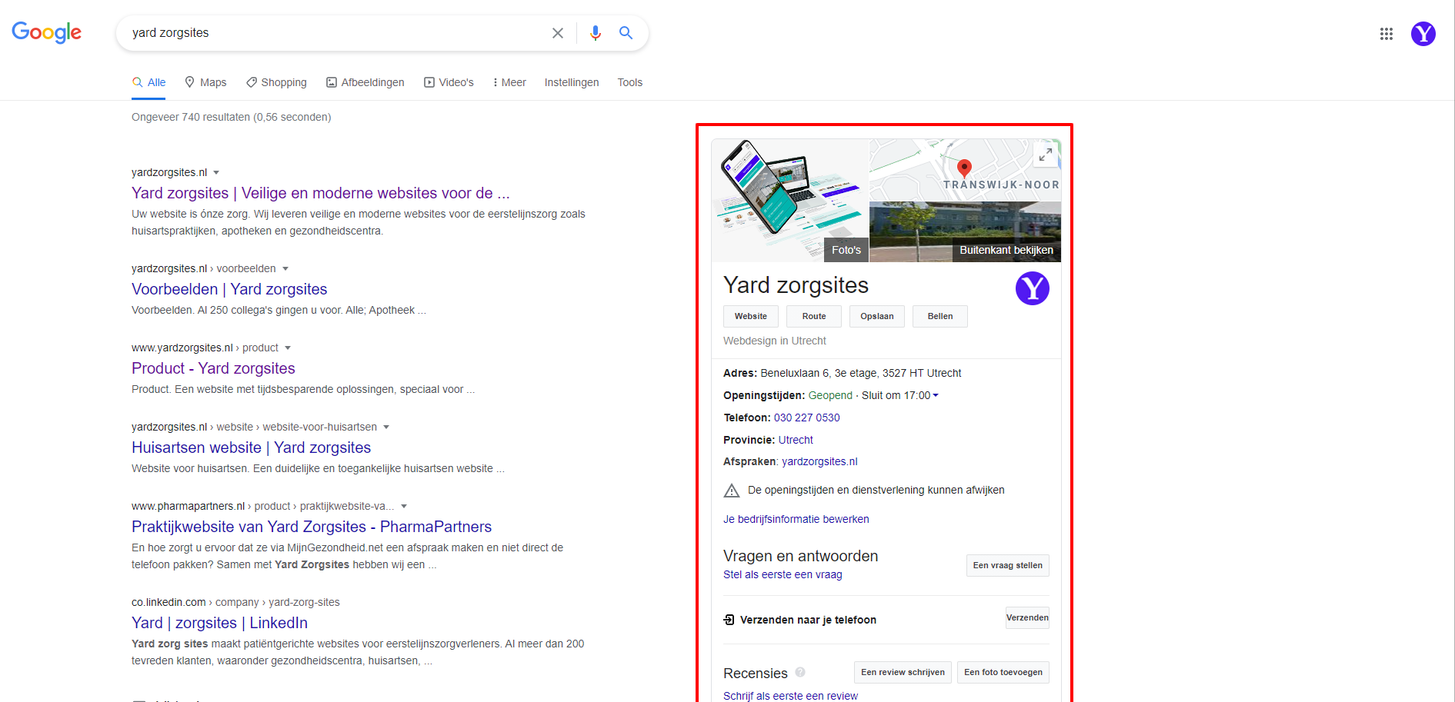Viewport: 1455px width, 702px height.
Task: Open the Google apps grid
Action: 1386,33
